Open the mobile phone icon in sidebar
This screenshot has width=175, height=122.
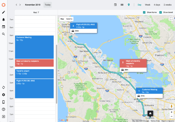pos(4,102)
